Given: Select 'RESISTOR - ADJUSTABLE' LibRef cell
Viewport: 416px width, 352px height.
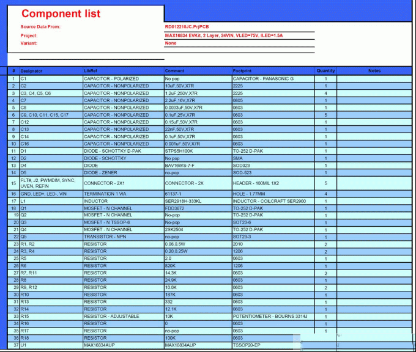Looking at the screenshot, I should pyautogui.click(x=124, y=317).
